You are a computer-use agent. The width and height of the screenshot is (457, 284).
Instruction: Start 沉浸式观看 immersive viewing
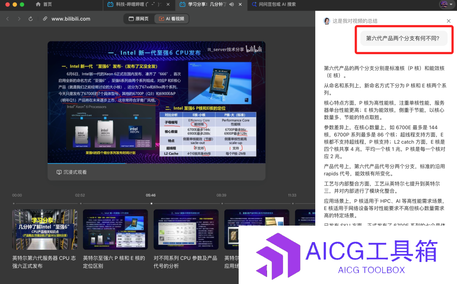(72, 172)
